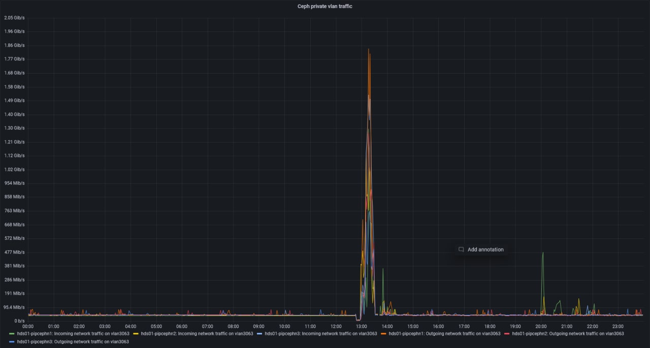
Task: Click the Add annotation comment icon
Action: pyautogui.click(x=461, y=250)
